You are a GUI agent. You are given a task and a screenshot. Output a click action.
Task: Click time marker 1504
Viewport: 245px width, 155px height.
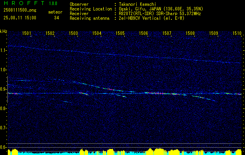coord(97,33)
